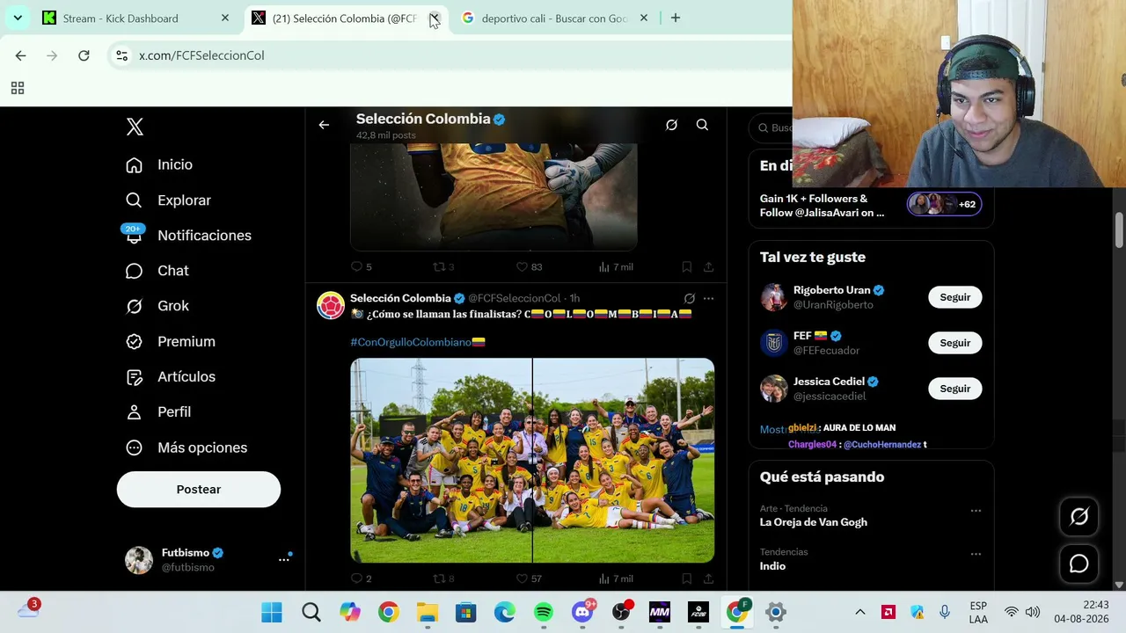Open Chat in the X sidebar
The height and width of the screenshot is (633, 1126).
(157, 271)
